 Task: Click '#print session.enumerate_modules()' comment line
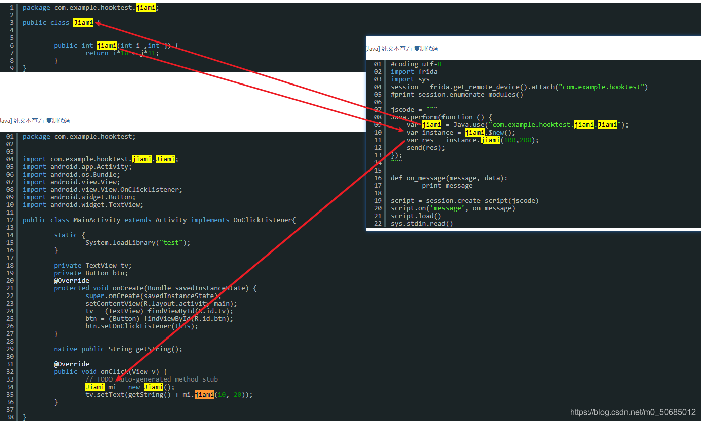point(457,95)
